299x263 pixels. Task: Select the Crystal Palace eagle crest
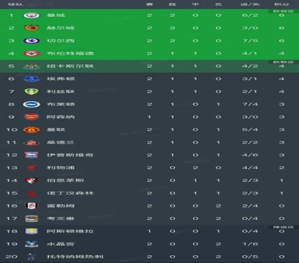(x=31, y=244)
